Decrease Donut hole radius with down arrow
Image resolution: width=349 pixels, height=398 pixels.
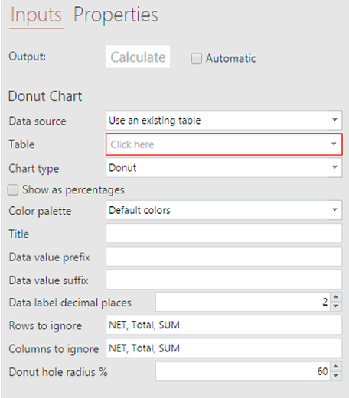pyautogui.click(x=336, y=376)
